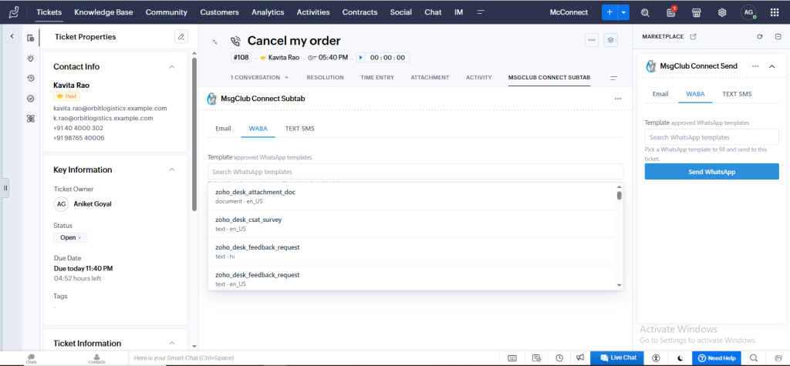Collapse the Contact Info section
This screenshot has height=366, width=790.
pos(172,66)
